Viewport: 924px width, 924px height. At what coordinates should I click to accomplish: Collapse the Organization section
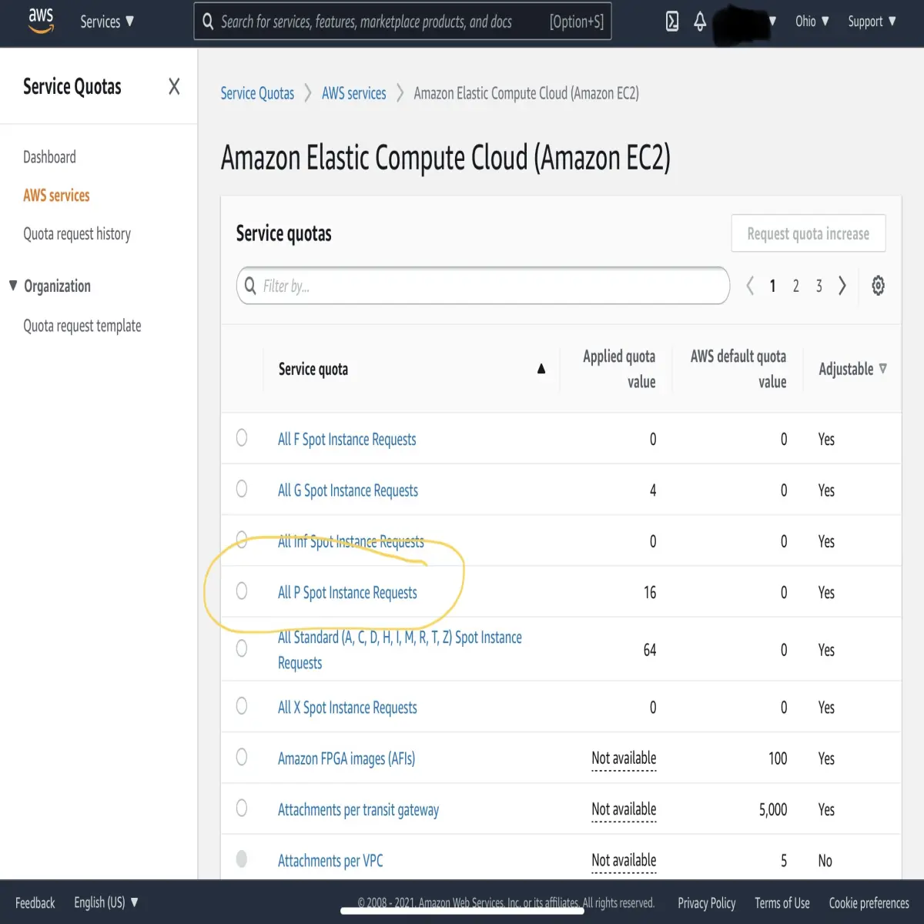click(x=13, y=286)
